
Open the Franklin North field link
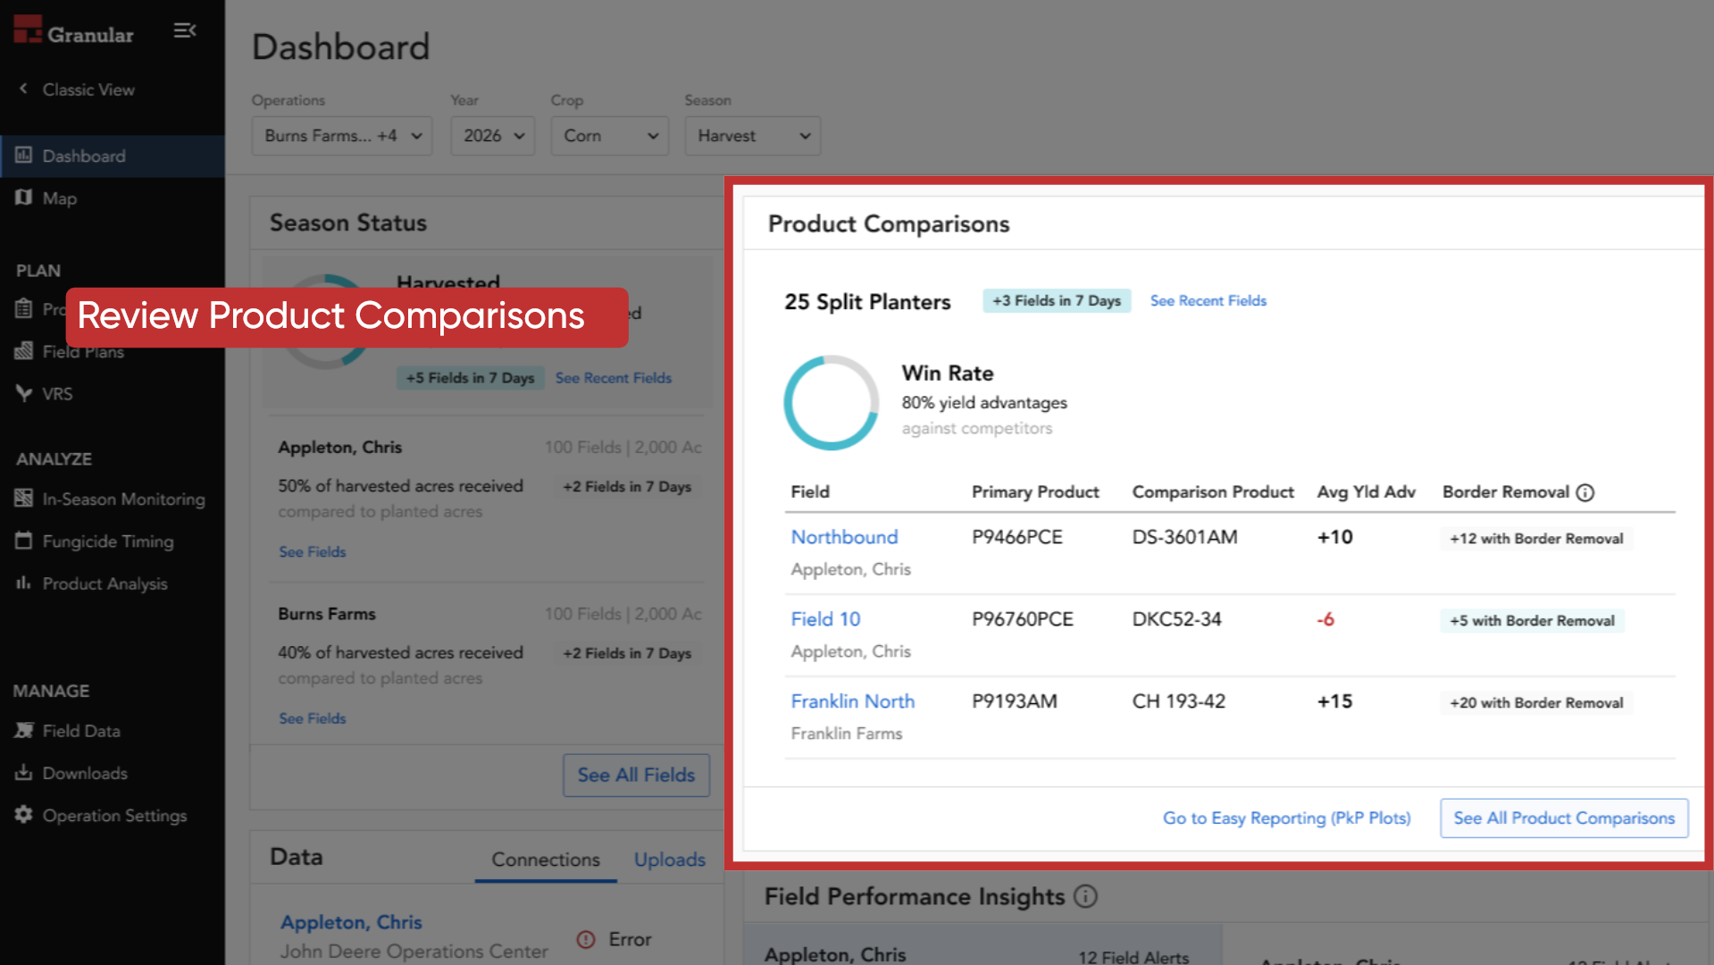[x=853, y=701]
